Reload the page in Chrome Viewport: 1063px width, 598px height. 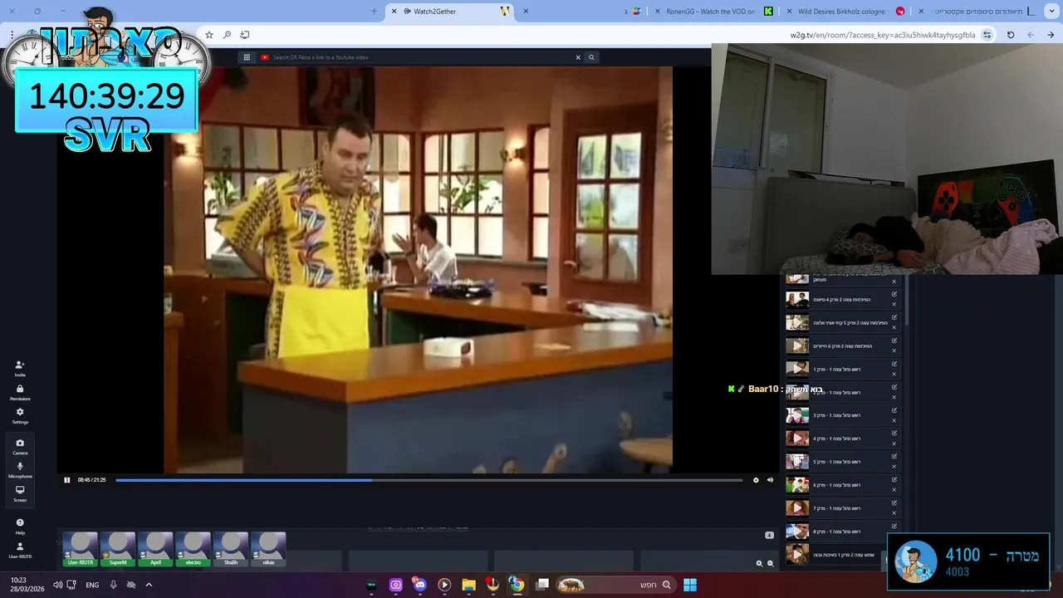pyautogui.click(x=1011, y=35)
